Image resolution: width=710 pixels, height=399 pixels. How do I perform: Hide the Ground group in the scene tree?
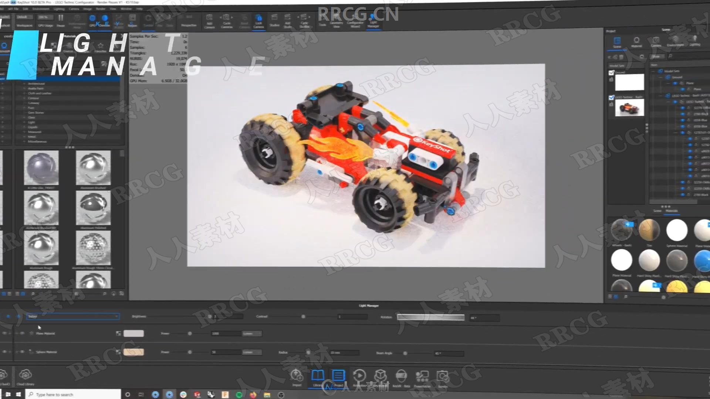pos(668,77)
